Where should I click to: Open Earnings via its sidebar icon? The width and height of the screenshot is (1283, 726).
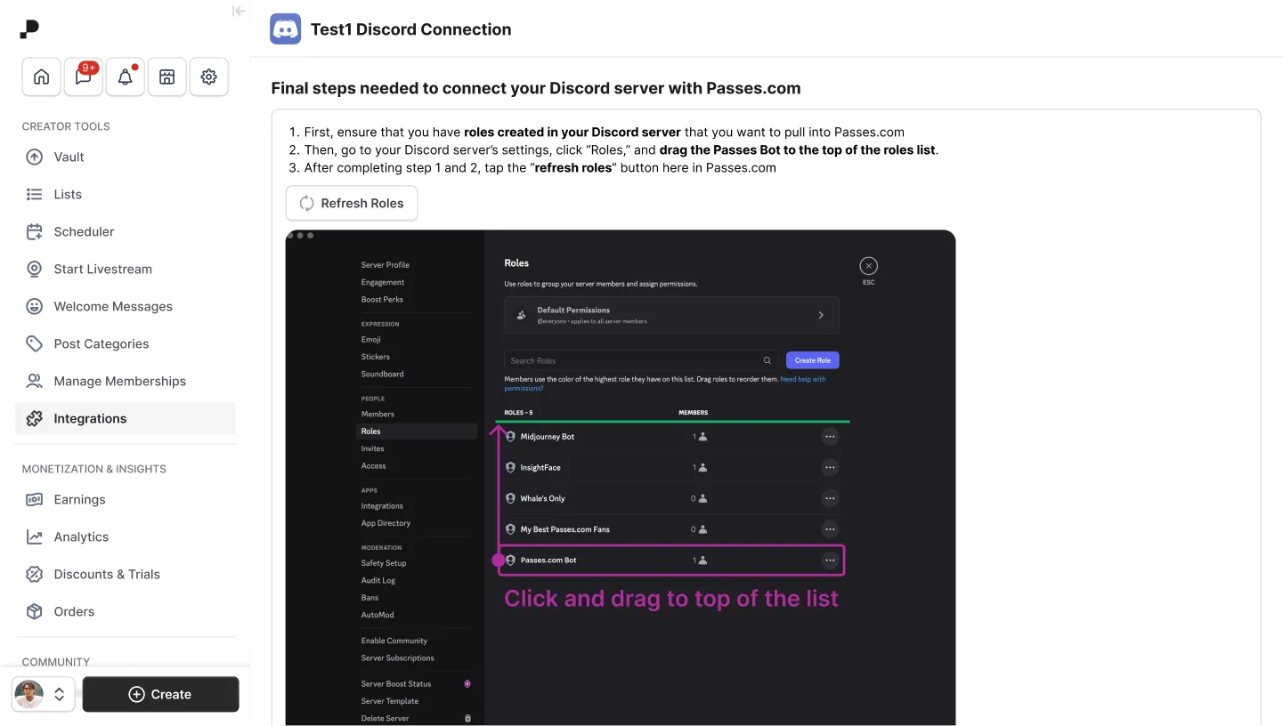[x=34, y=499]
